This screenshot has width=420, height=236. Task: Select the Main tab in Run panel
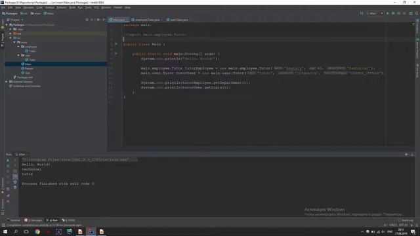click(22, 155)
